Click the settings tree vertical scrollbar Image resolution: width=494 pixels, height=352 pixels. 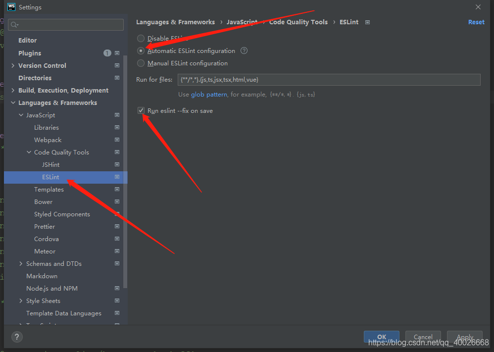coord(125,172)
